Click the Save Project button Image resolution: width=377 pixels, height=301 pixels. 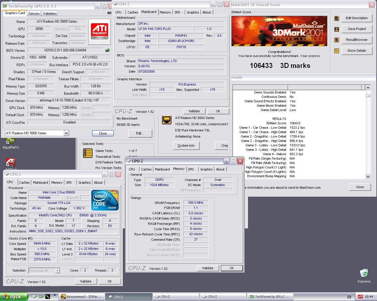tap(357, 29)
